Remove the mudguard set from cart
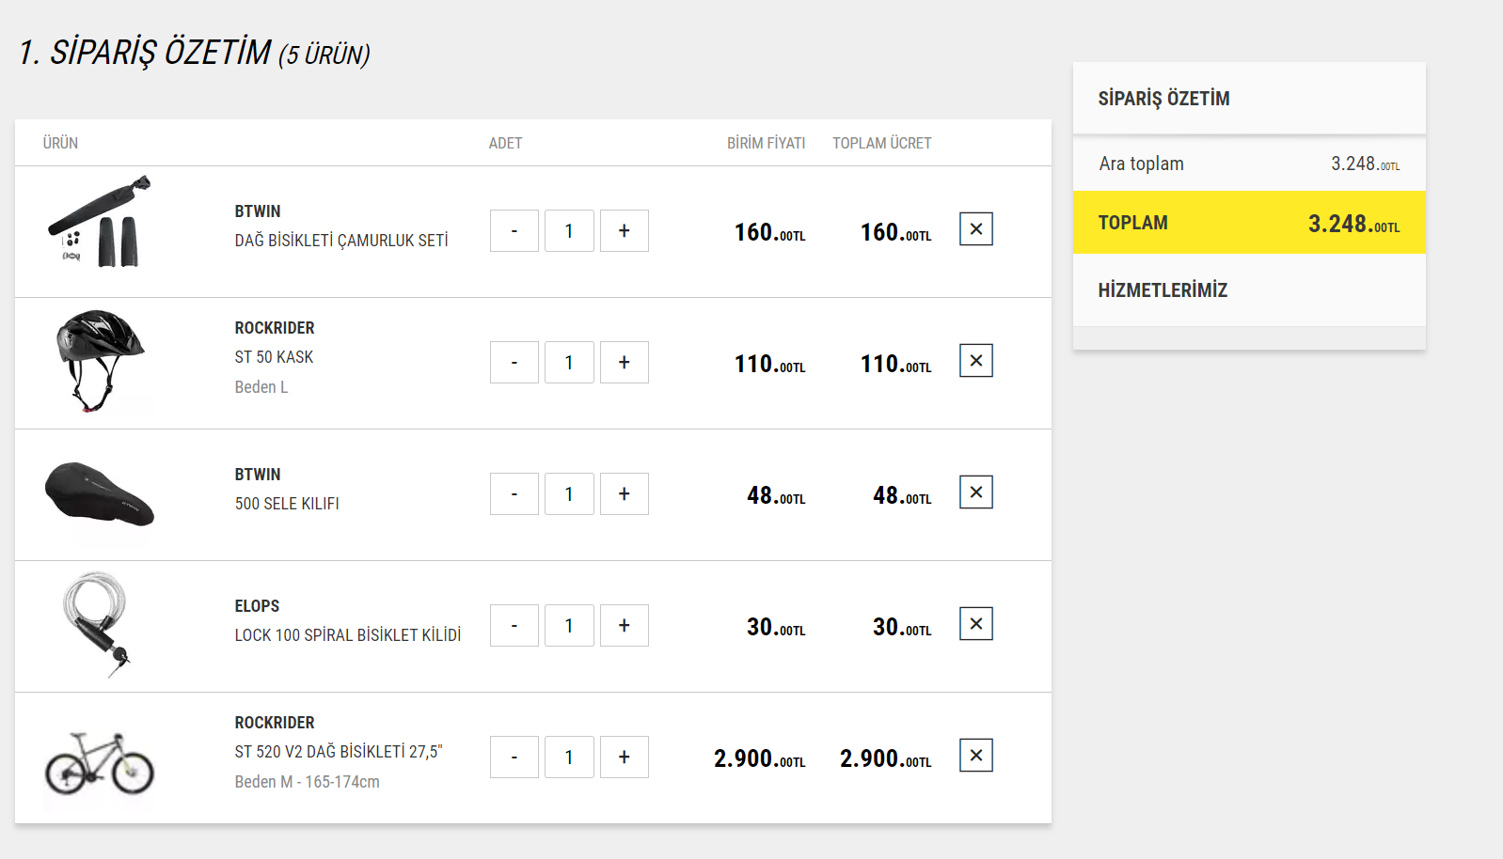This screenshot has height=859, width=1503. pos(975,229)
